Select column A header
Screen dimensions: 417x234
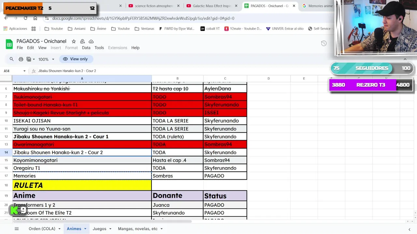tap(82, 79)
